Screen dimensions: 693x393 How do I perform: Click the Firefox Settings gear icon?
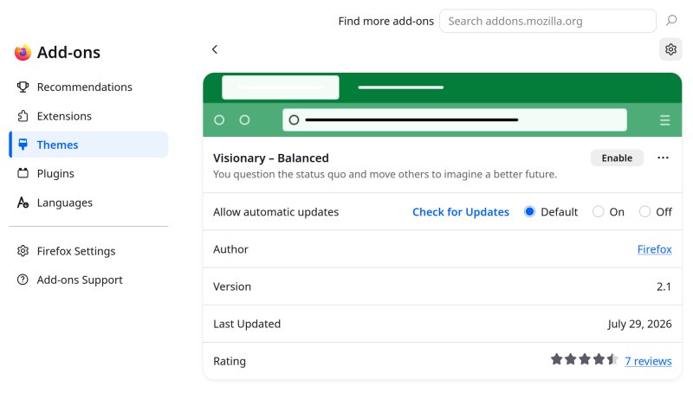[x=23, y=251]
